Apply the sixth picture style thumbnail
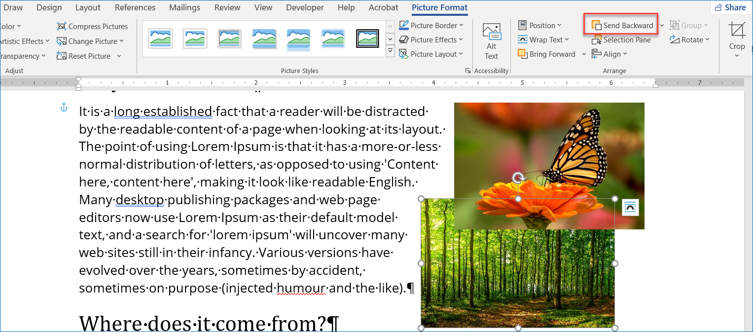753x332 pixels. click(333, 38)
